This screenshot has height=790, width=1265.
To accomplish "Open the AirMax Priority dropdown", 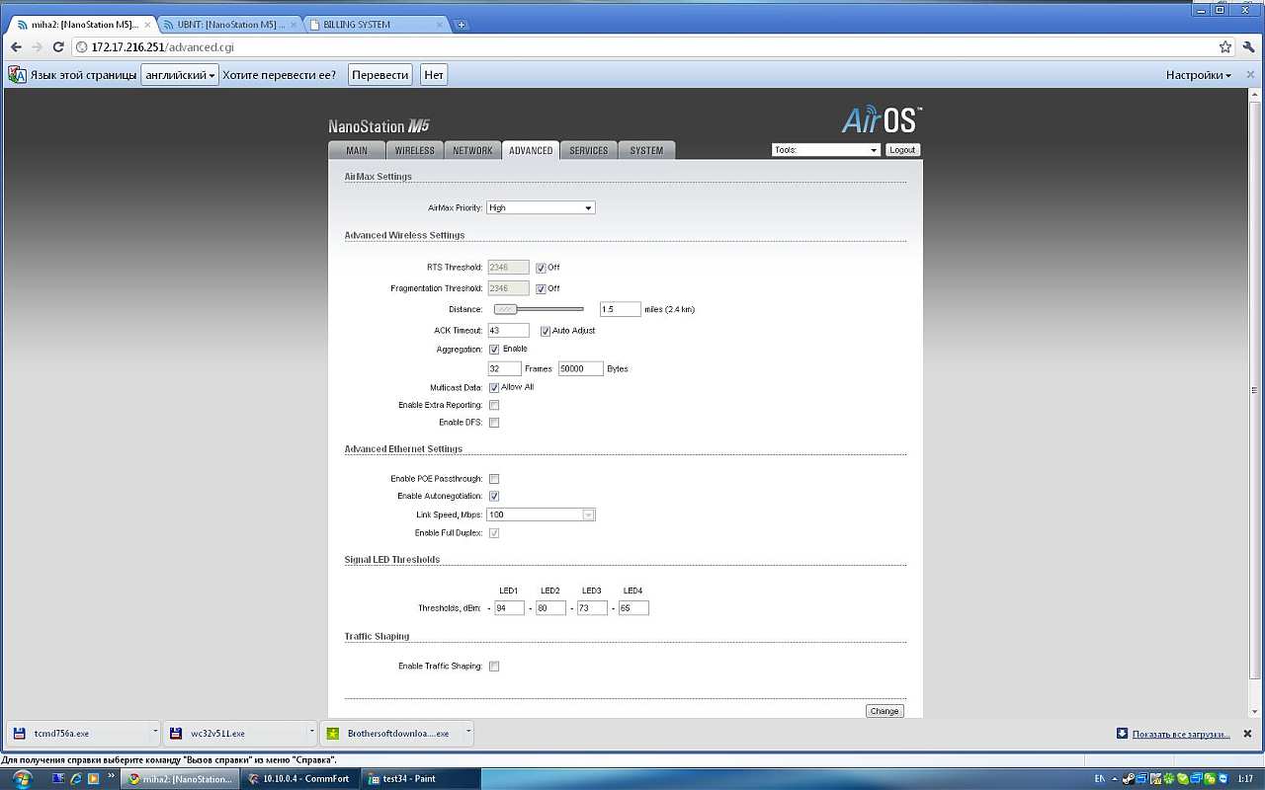I will pos(541,208).
